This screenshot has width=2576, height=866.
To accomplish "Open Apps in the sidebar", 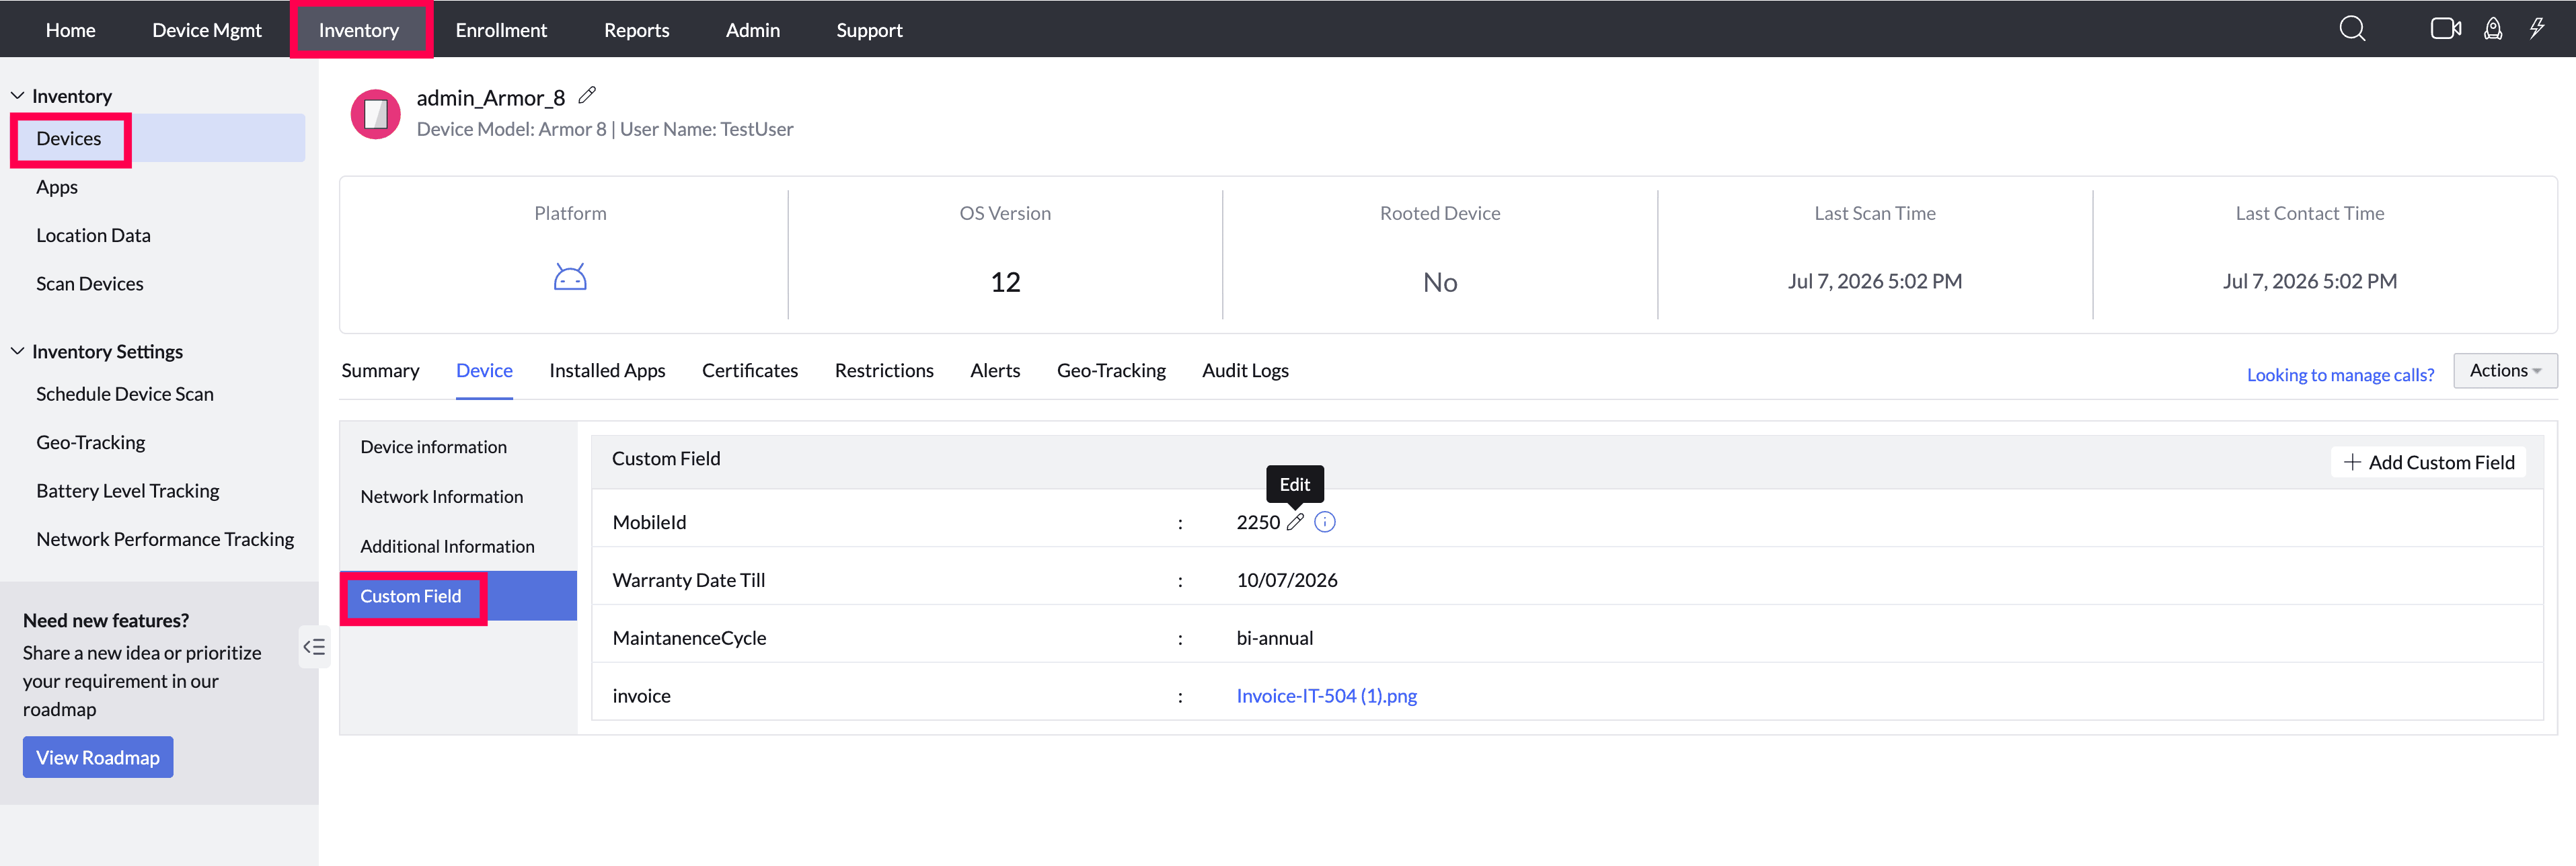I will tap(57, 187).
